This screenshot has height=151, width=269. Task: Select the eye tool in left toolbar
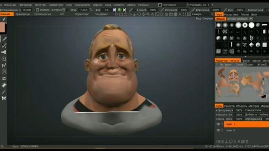pyautogui.click(x=4, y=78)
